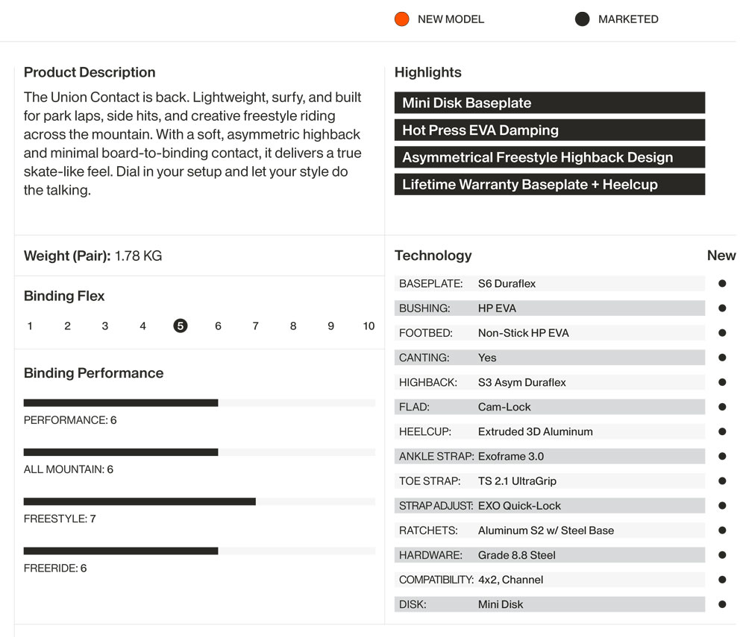Click the Performance rating bar
Image resolution: width=746 pixels, height=637 pixels.
coord(199,403)
